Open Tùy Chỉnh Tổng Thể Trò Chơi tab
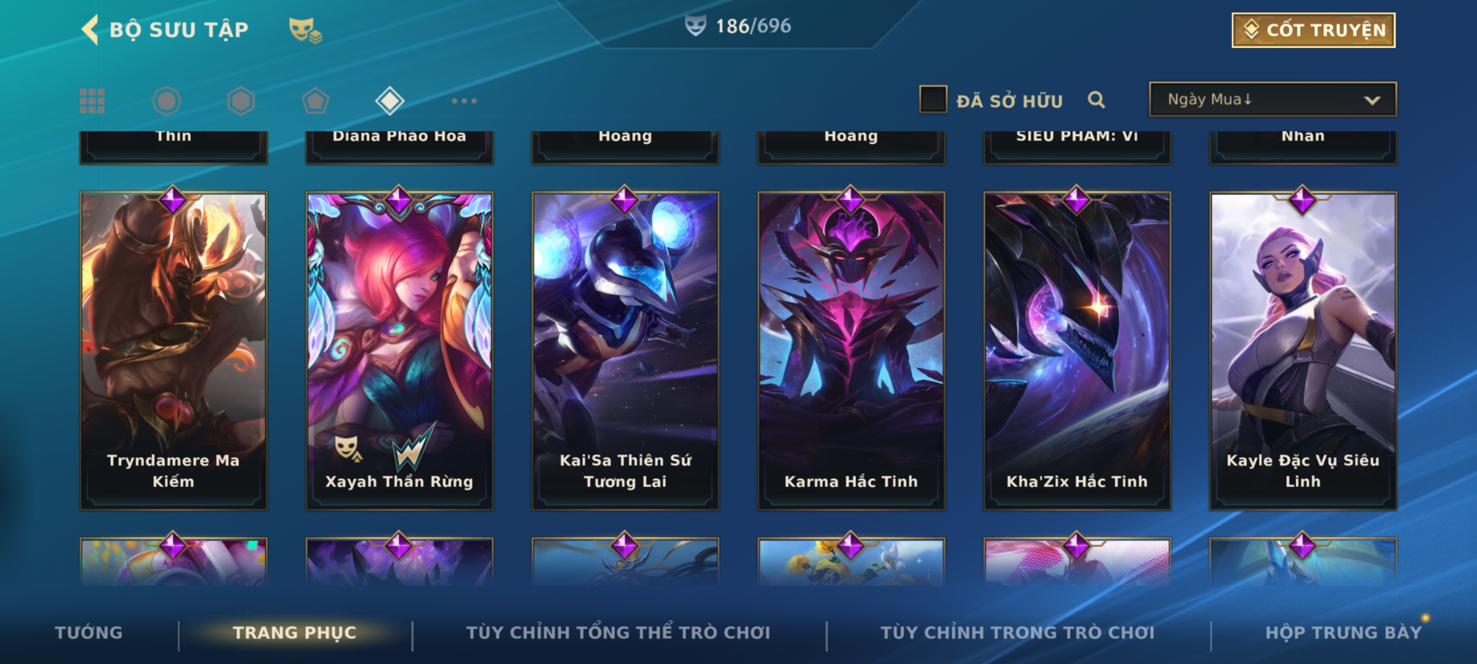This screenshot has height=664, width=1477. pos(618,633)
